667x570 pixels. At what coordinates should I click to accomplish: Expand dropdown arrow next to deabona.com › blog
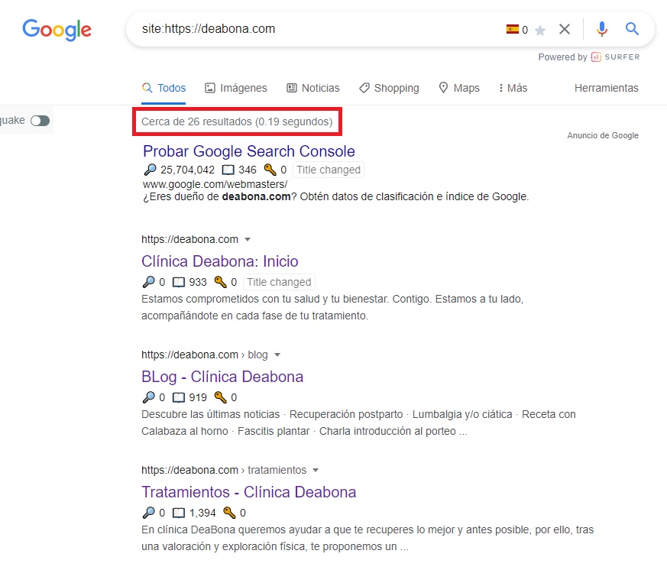click(277, 355)
